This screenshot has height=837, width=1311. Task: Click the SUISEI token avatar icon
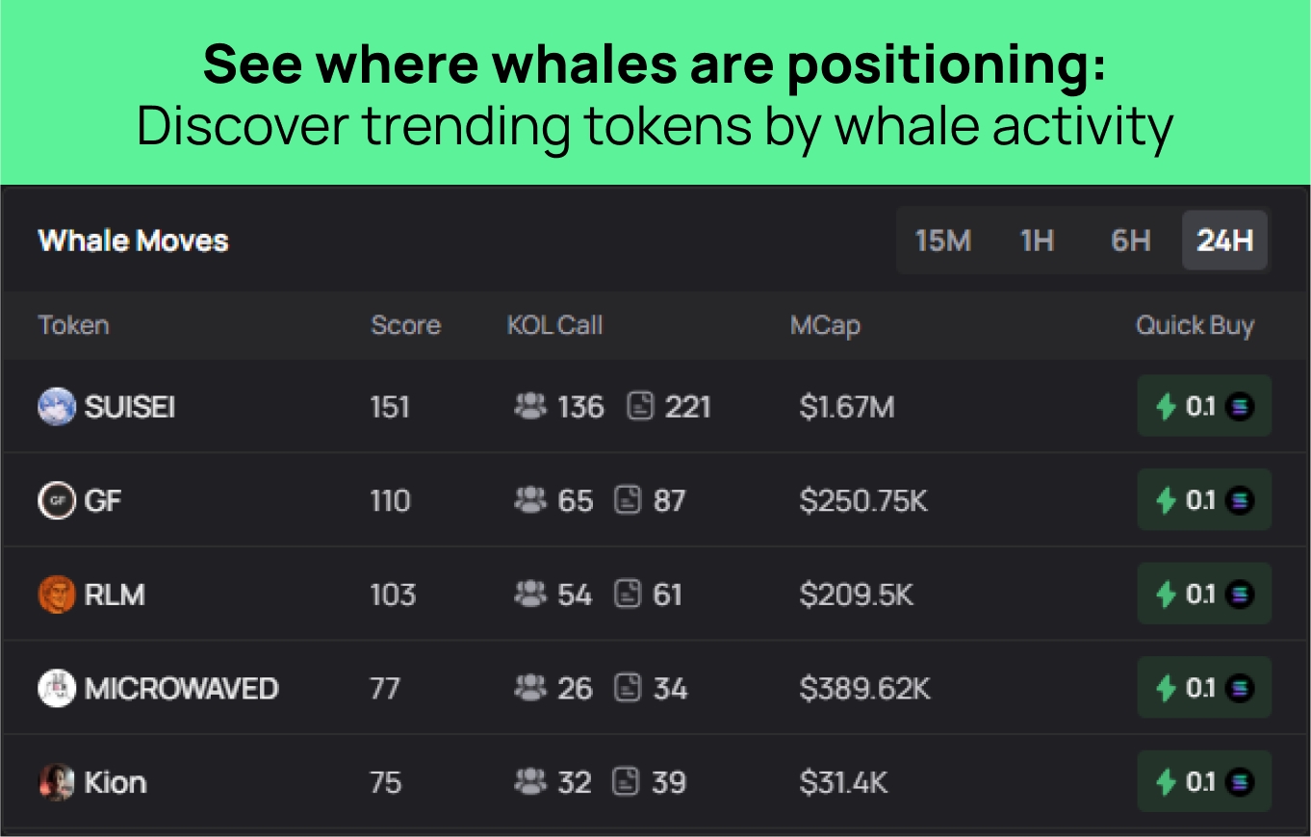[56, 407]
